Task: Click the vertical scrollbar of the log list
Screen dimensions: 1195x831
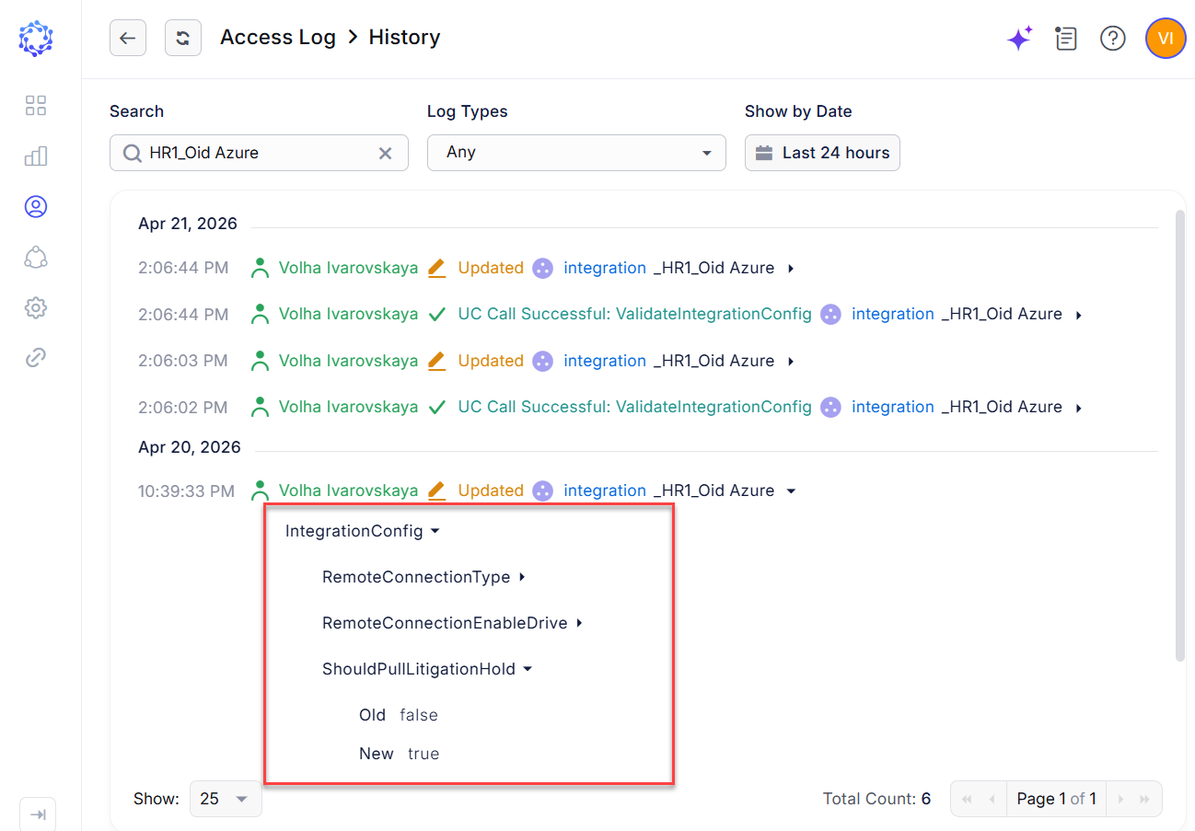Action: pos(1180,435)
